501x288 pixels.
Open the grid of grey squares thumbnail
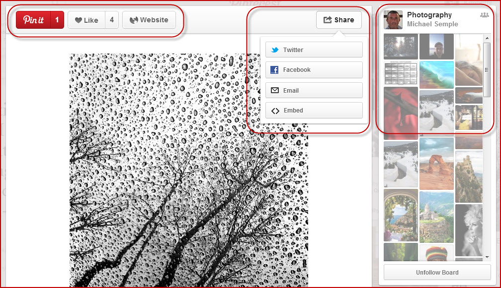tap(401, 73)
